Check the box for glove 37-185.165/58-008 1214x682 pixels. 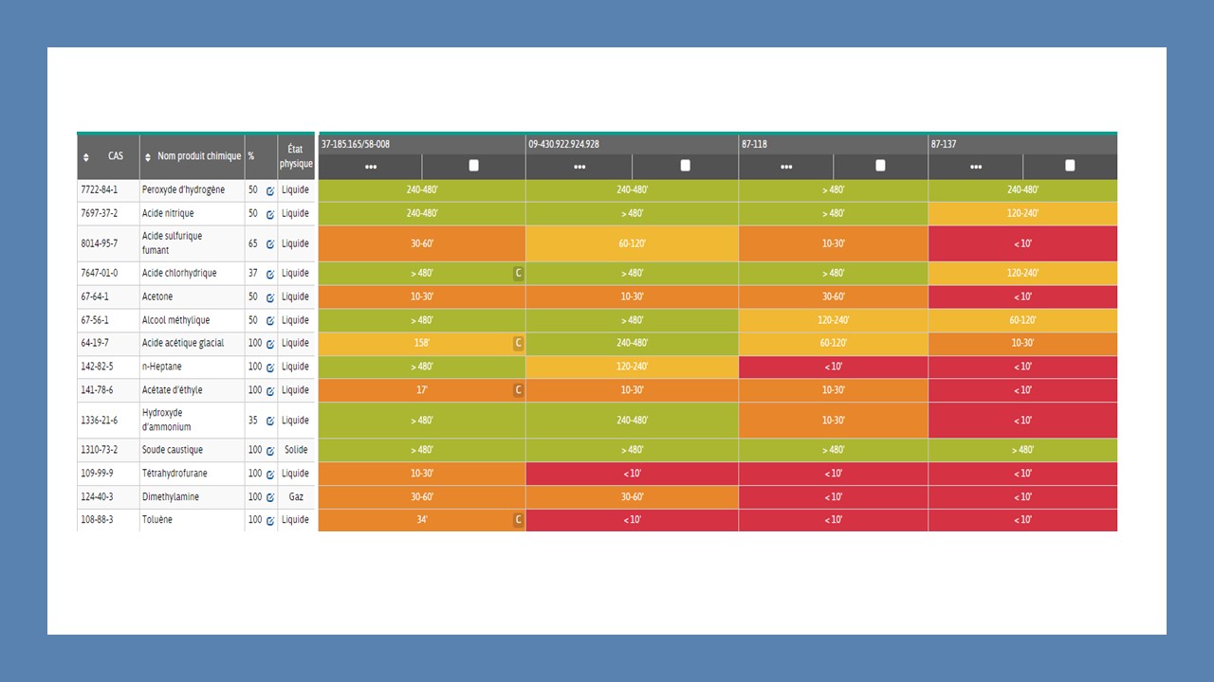(x=474, y=166)
